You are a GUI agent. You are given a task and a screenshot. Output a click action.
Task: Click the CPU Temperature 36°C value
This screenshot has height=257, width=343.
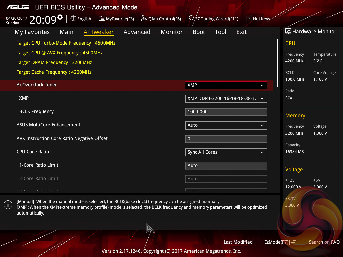318,61
